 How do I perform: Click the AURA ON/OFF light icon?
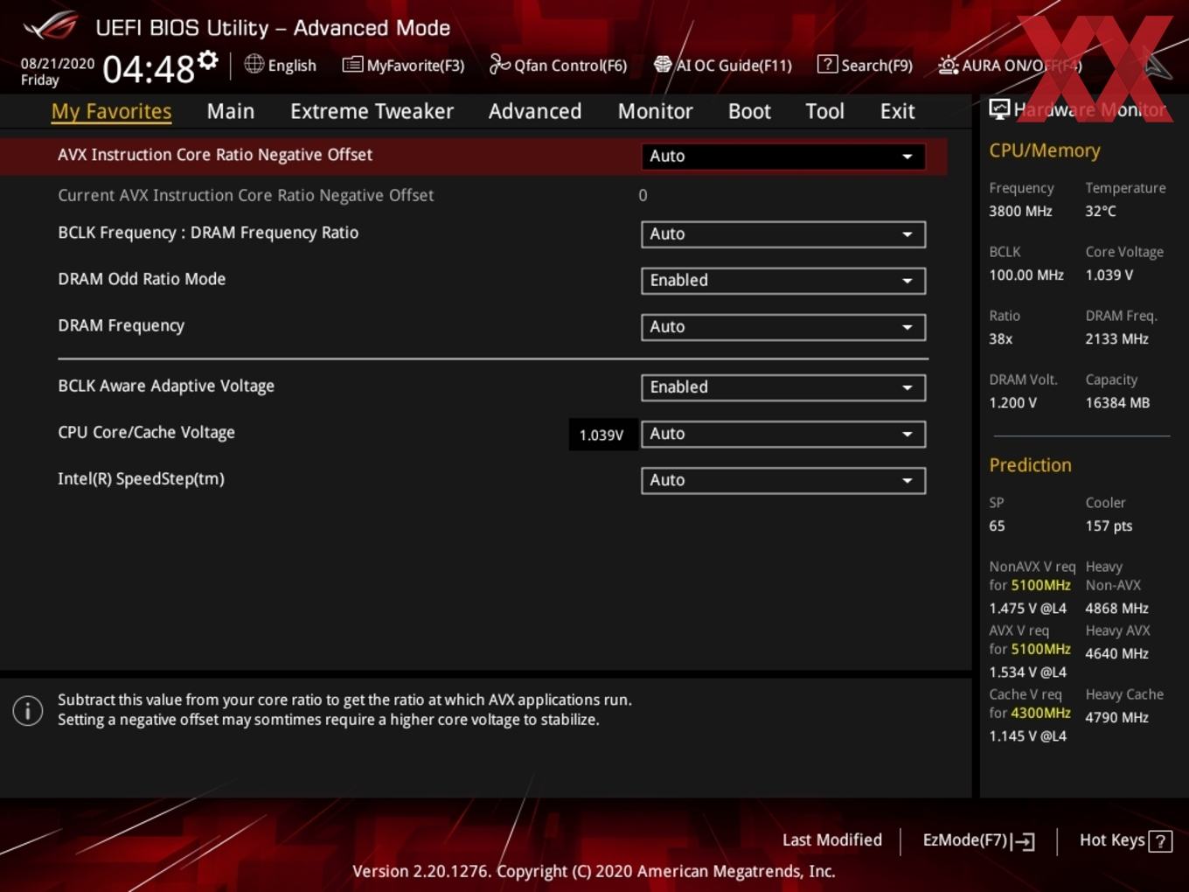948,65
